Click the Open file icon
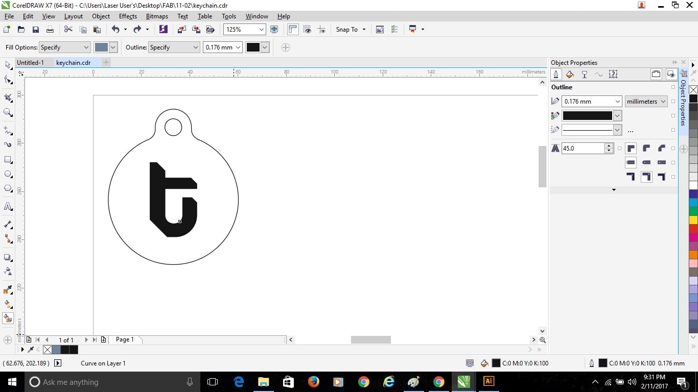Image resolution: width=698 pixels, height=392 pixels. point(21,30)
